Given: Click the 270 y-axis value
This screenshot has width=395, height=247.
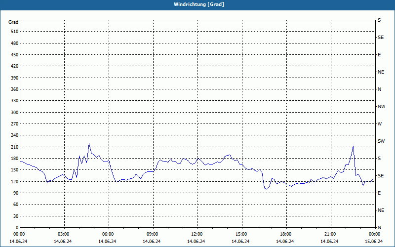Looking at the screenshot, I should [15, 124].
